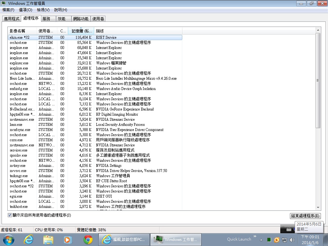The image size is (328, 246).
Task: Click the keyboard input method icon
Action: (x=289, y=229)
